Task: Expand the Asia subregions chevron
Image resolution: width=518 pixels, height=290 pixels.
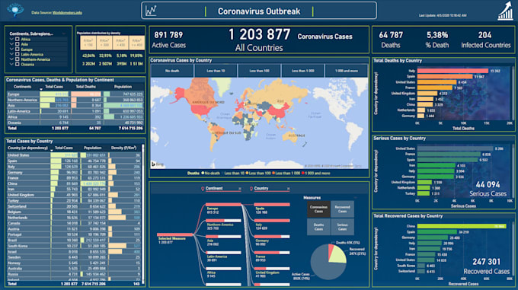Action: point(11,44)
